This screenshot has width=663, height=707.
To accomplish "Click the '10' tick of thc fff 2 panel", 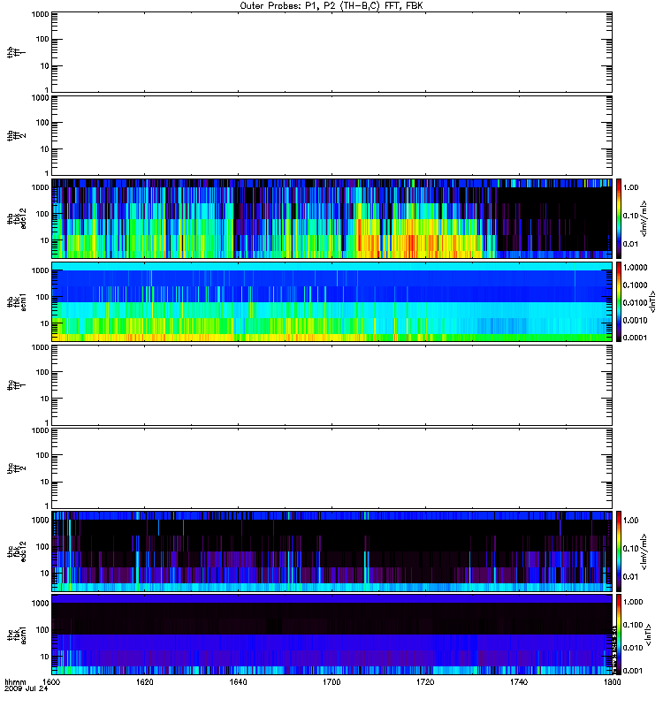I will (45, 482).
